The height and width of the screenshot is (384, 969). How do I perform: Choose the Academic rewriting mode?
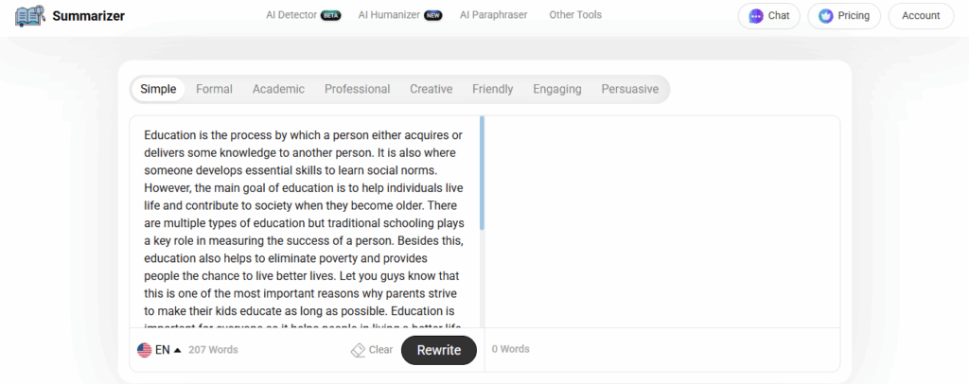[279, 89]
